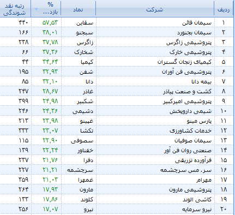This screenshot has height=215, width=235.
Task: Select company کاشی الوند
Action: pyautogui.click(x=197, y=200)
